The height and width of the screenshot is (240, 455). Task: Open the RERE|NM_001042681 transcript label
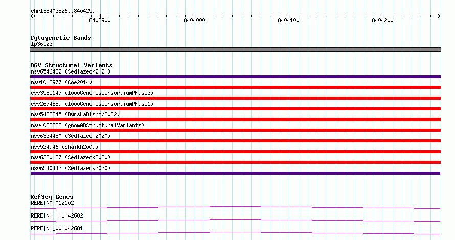click(x=57, y=228)
